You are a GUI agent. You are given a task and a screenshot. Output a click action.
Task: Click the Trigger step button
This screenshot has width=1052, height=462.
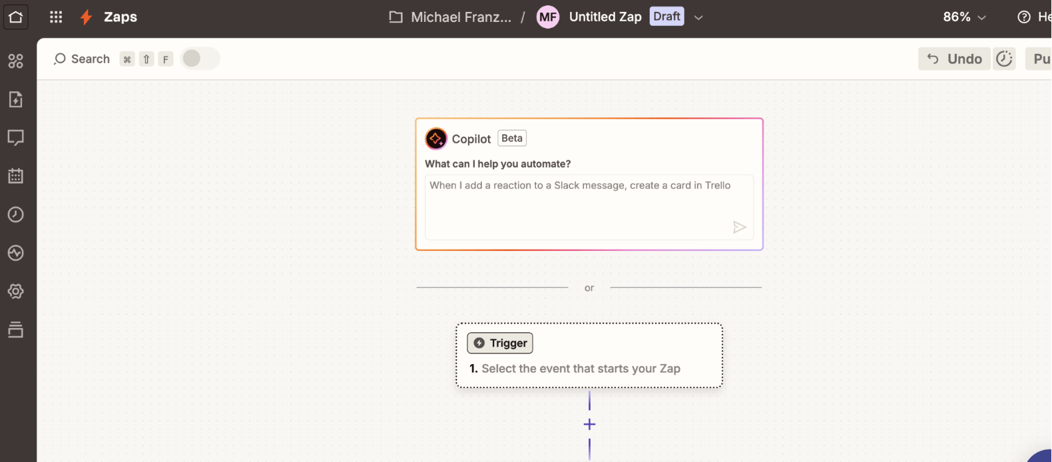500,343
